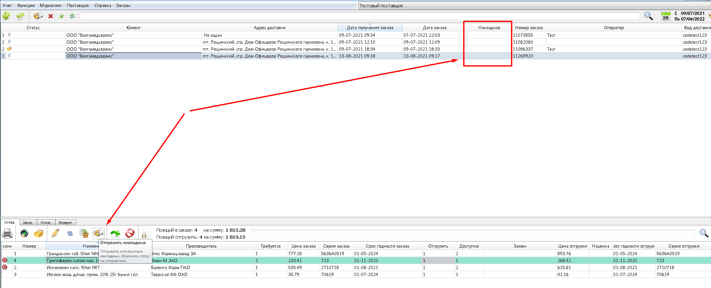Click the pencil edit icon
Screen dimensions: 711x288
55,233
